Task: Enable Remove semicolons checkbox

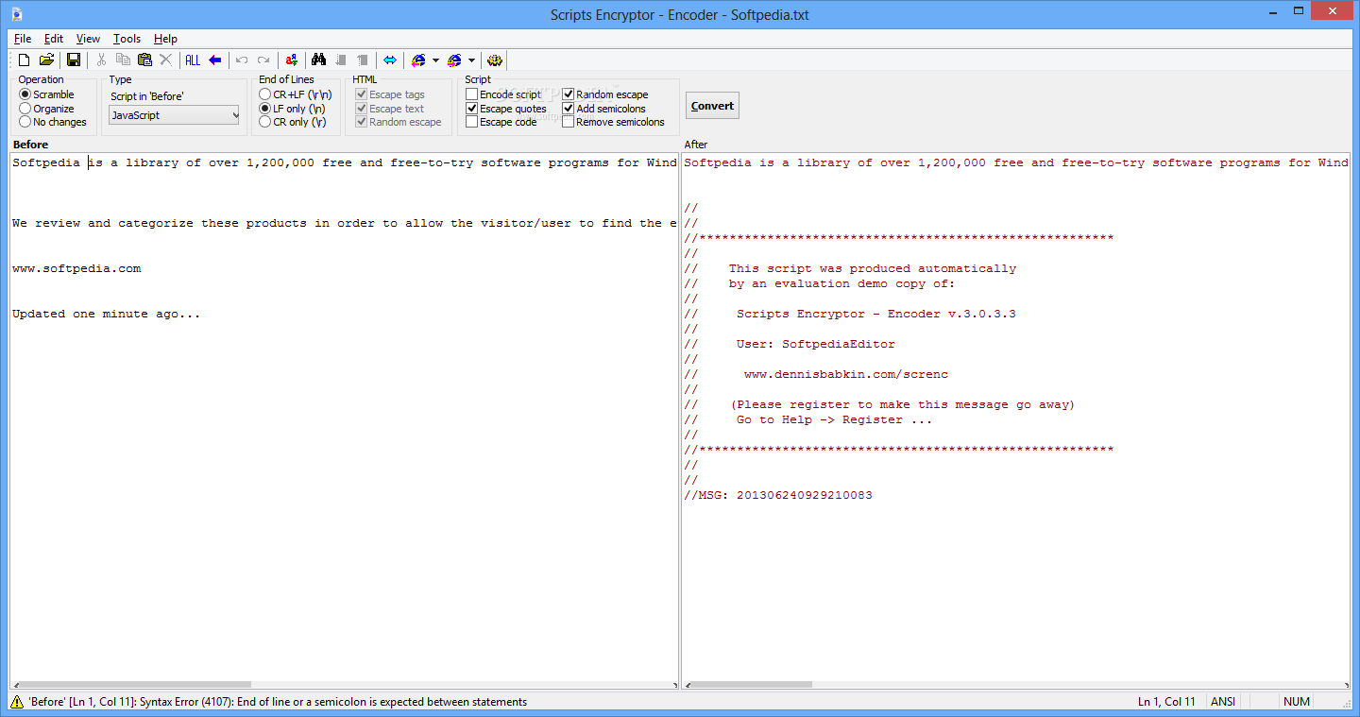Action: (614, 122)
